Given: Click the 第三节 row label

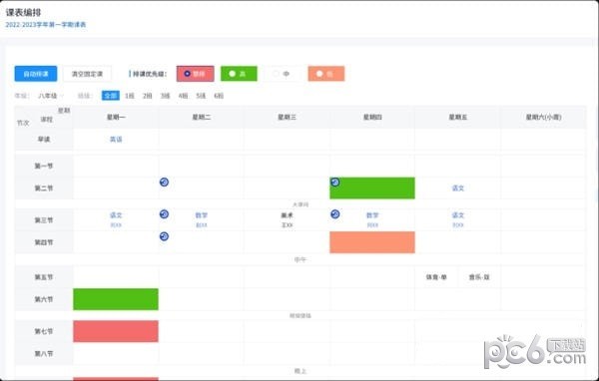Looking at the screenshot, I should coord(44,219).
